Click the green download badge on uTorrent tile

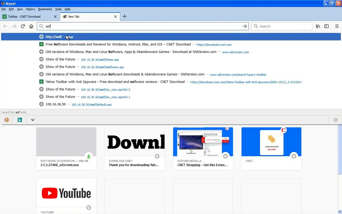point(89,156)
